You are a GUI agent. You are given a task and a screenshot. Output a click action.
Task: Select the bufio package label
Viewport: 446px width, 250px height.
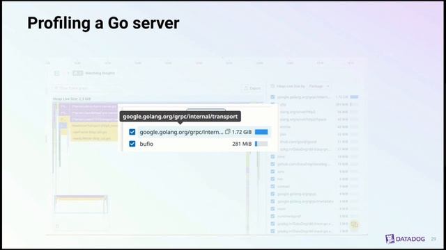pos(146,144)
